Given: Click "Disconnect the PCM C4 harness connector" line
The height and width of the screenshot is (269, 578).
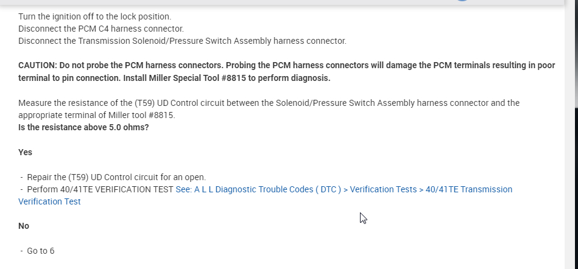Looking at the screenshot, I should click(100, 29).
